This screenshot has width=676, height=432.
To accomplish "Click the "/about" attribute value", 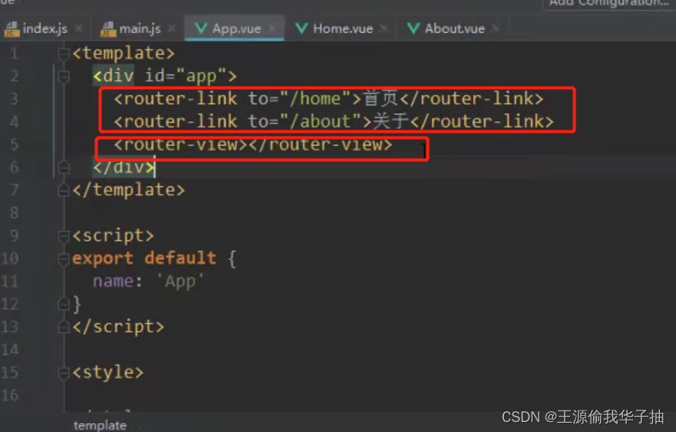I will [322, 121].
